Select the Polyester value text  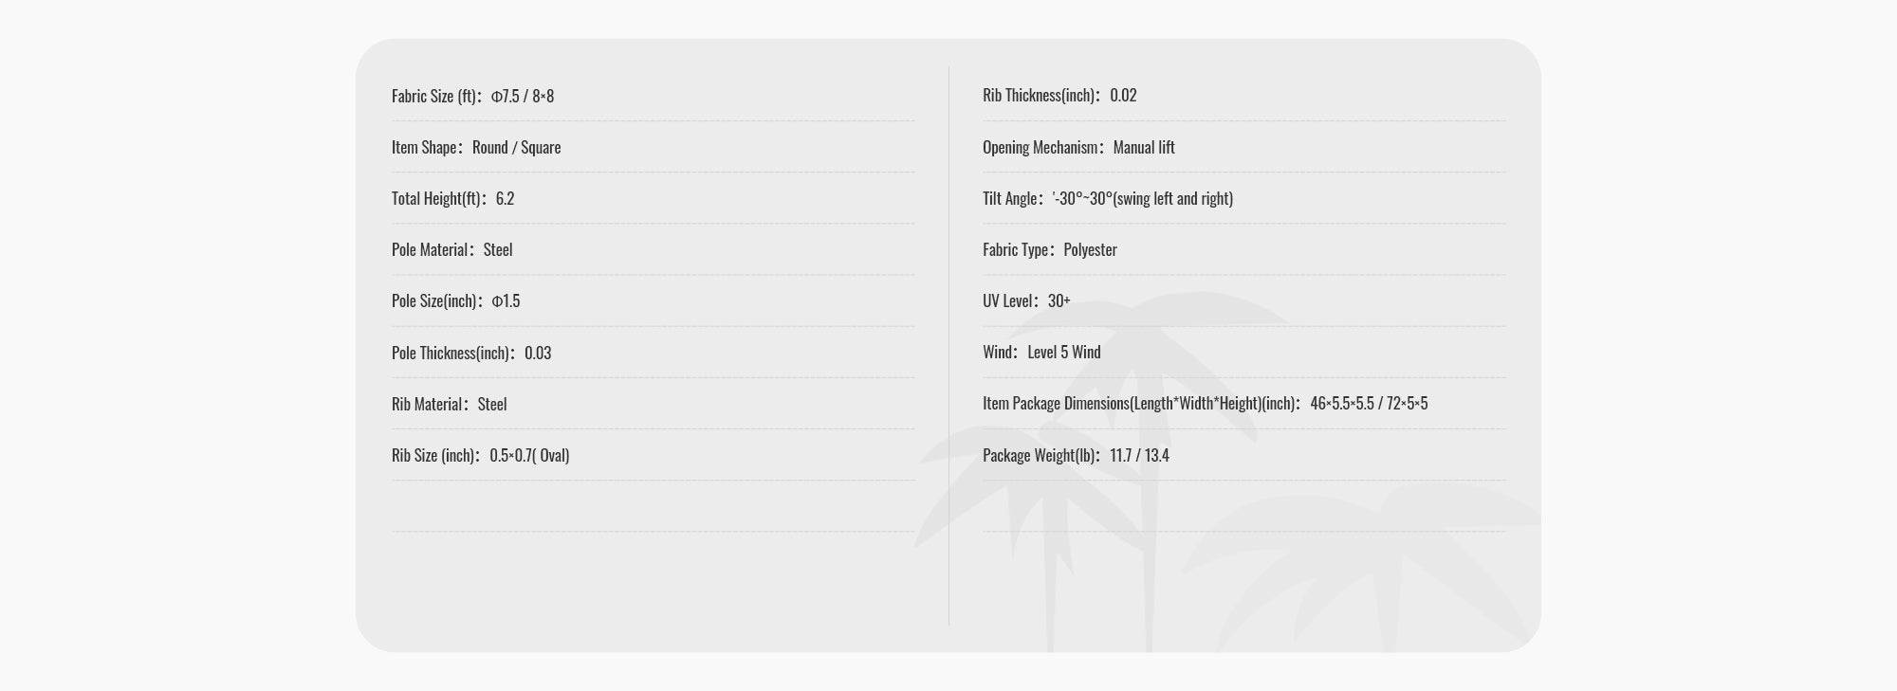click(1090, 249)
